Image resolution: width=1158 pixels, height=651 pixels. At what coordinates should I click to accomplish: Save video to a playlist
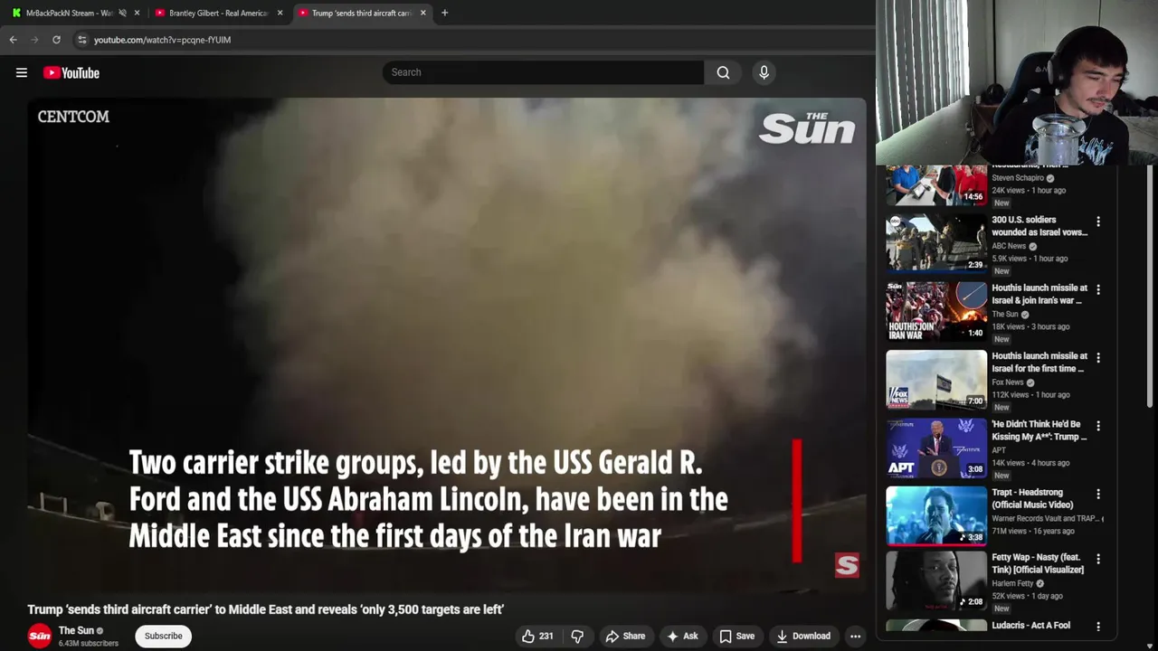736,636
